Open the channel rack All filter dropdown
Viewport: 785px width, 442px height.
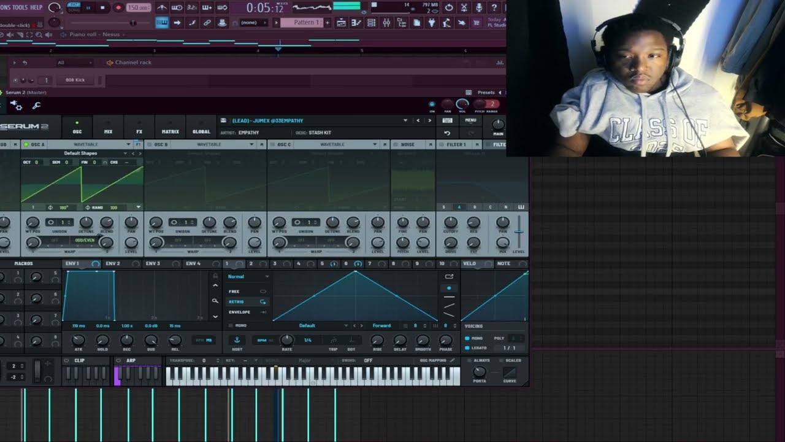[x=75, y=63]
